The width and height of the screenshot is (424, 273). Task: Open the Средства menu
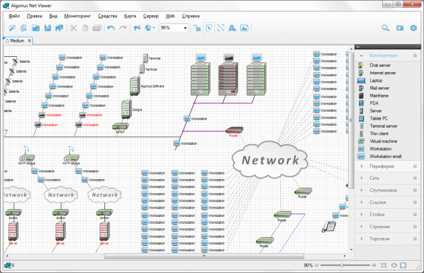(108, 16)
